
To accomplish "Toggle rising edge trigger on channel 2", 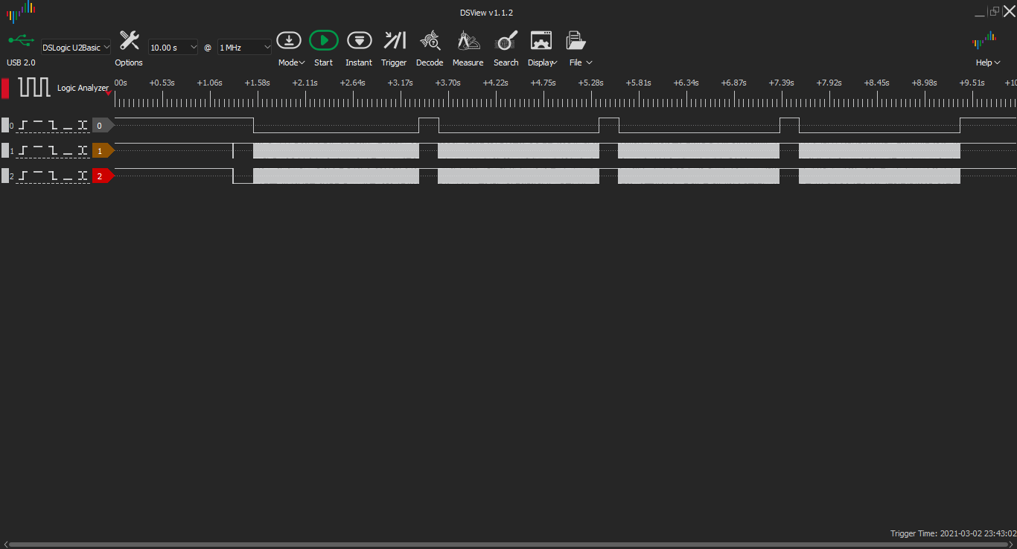I will (24, 176).
